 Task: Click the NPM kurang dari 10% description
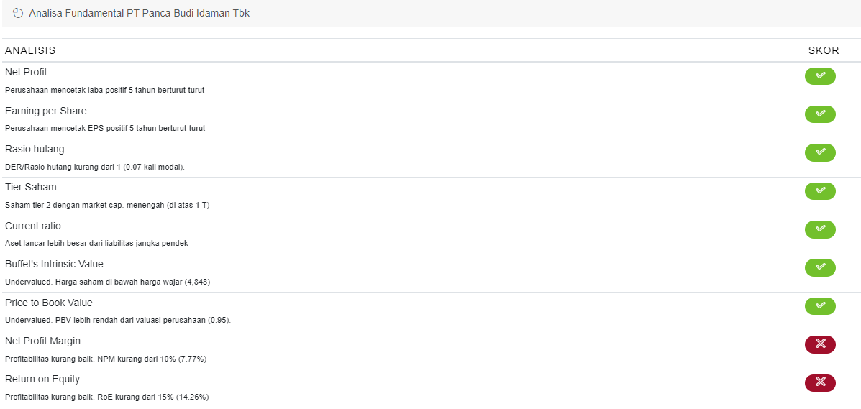[106, 359]
